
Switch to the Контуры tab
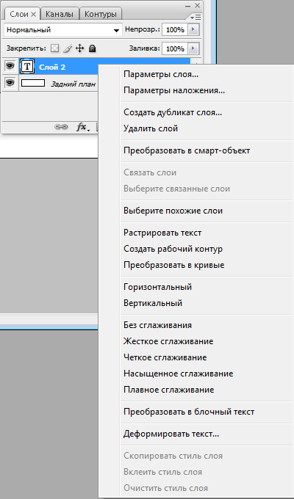click(101, 14)
